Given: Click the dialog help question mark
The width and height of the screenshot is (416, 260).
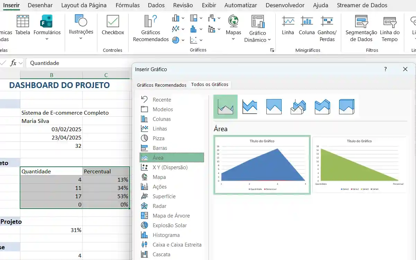Looking at the screenshot, I should 385,69.
